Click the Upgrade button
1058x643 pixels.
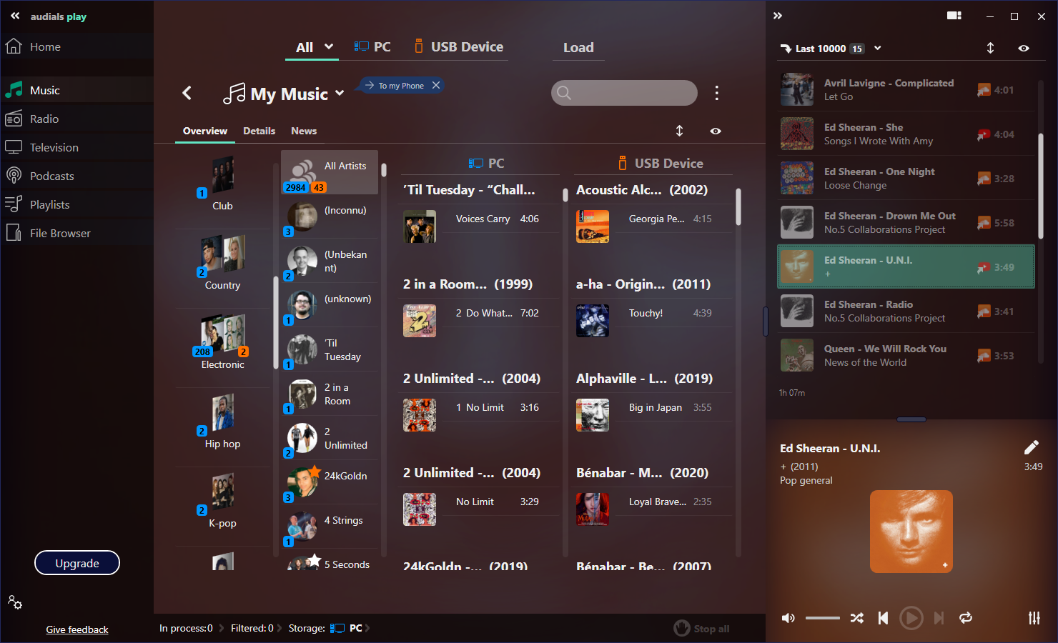point(77,563)
